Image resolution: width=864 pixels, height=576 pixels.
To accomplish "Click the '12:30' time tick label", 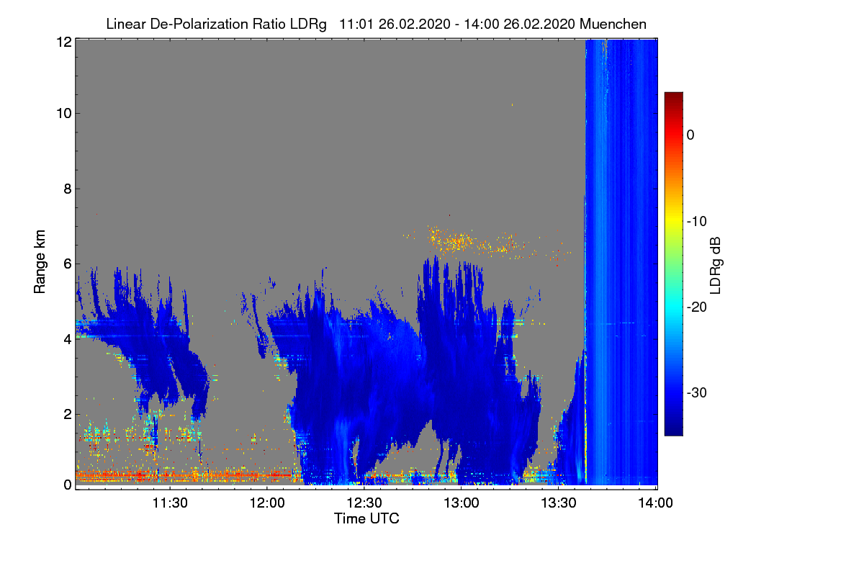I will [x=364, y=503].
